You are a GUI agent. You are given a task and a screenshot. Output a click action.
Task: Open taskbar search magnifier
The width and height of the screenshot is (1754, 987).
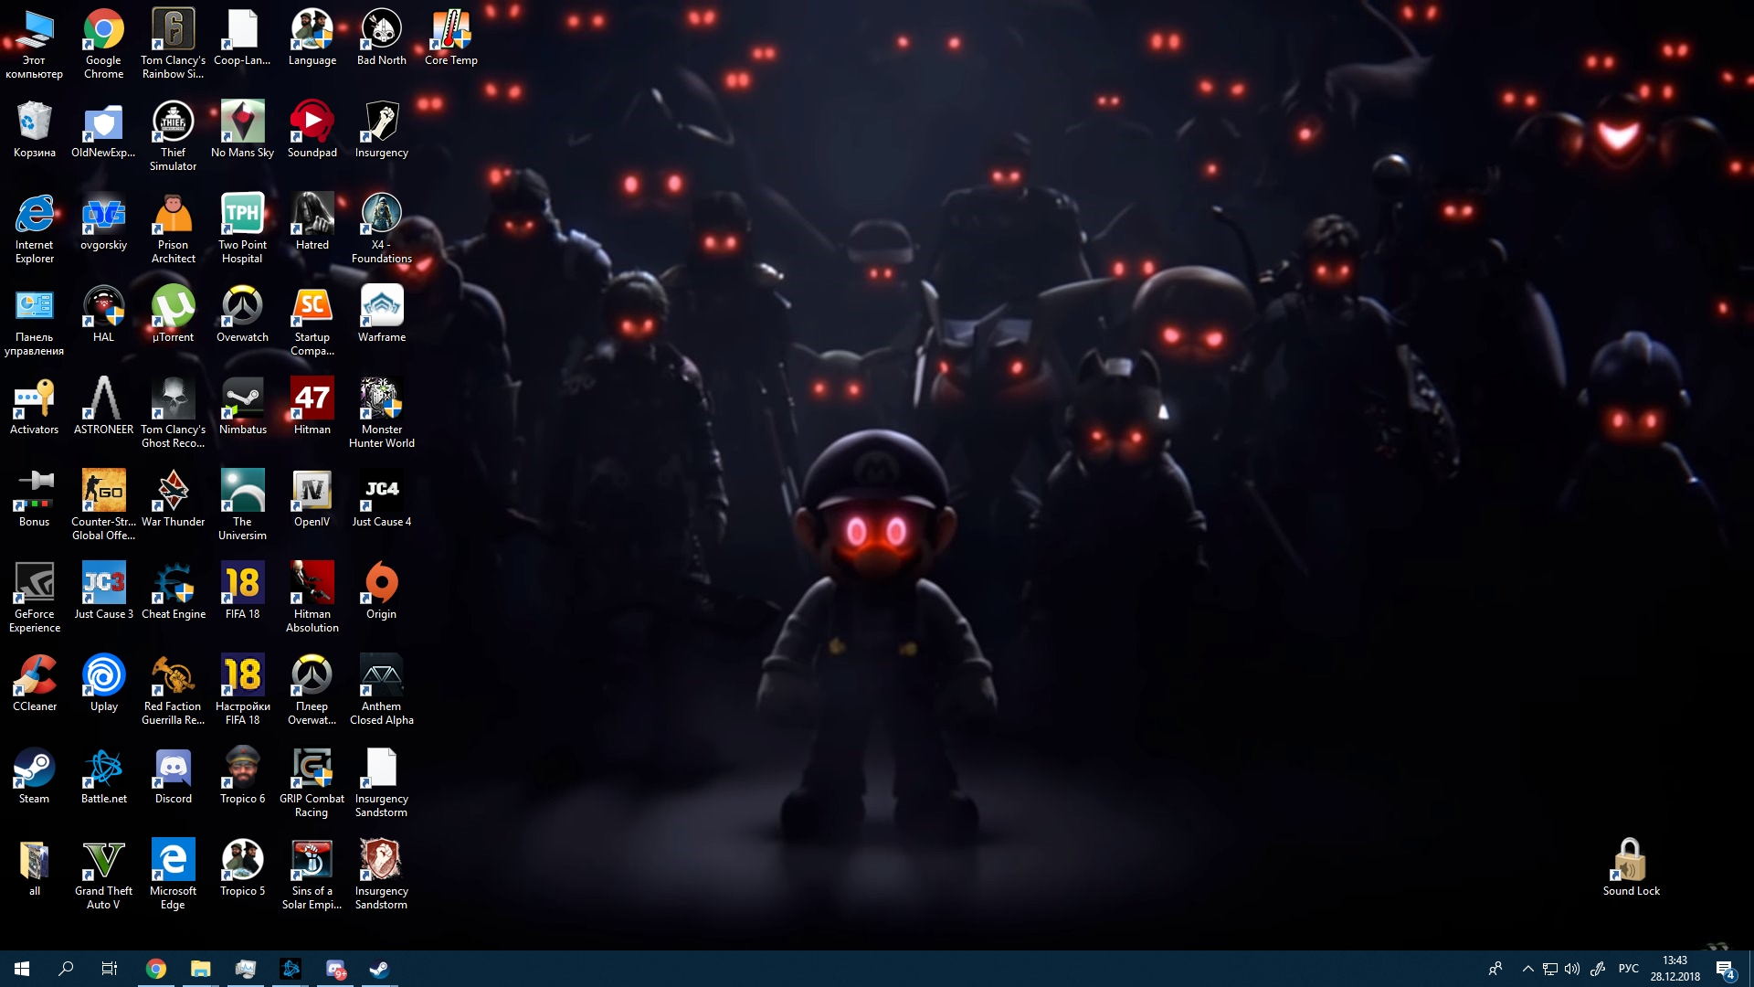[x=66, y=969]
